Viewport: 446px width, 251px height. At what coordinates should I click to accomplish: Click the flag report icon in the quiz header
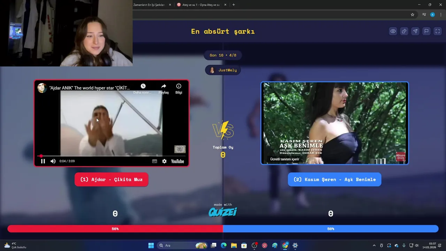tap(426, 31)
